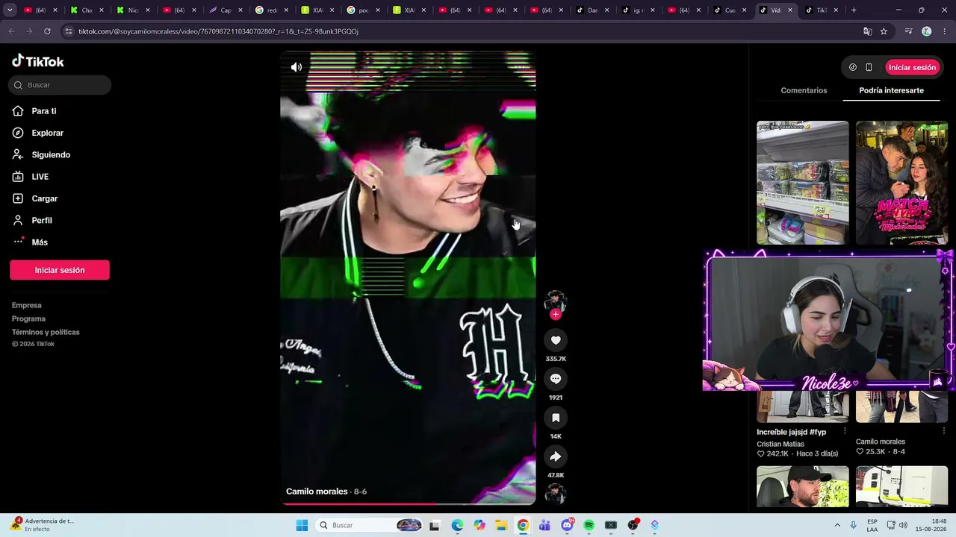Screen dimensions: 956x537
Task: Click the tiktok.com address bar URL
Action: click(x=218, y=31)
